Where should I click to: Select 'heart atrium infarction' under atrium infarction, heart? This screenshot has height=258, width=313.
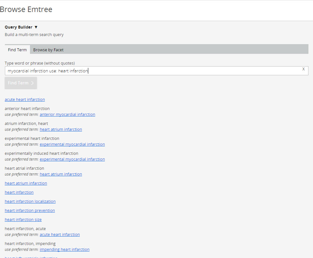point(61,129)
